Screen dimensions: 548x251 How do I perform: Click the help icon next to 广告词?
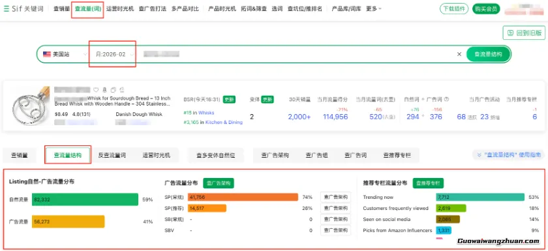click(x=446, y=100)
